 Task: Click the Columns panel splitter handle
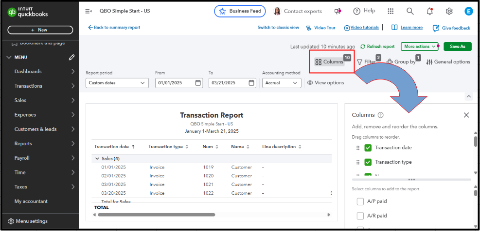click(411, 180)
